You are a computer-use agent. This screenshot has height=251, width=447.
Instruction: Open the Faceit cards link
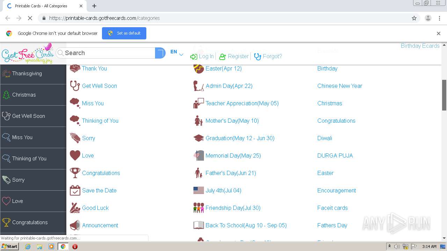(332, 208)
